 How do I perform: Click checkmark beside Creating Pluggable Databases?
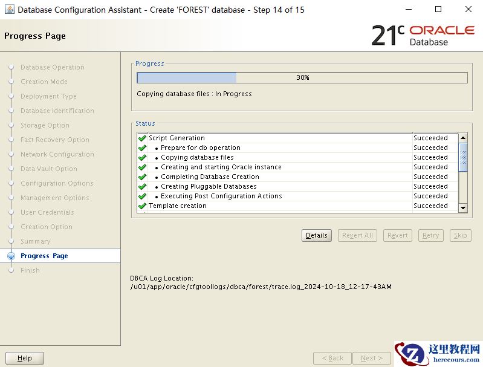[142, 186]
